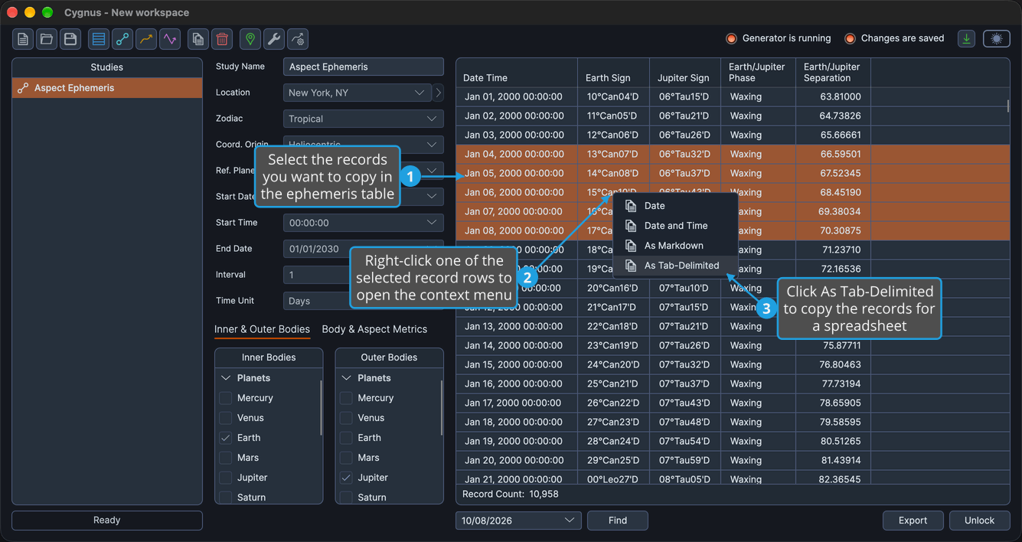Uncheck Jupiter in Outer Bodies
This screenshot has width=1022, height=542.
coord(346,478)
